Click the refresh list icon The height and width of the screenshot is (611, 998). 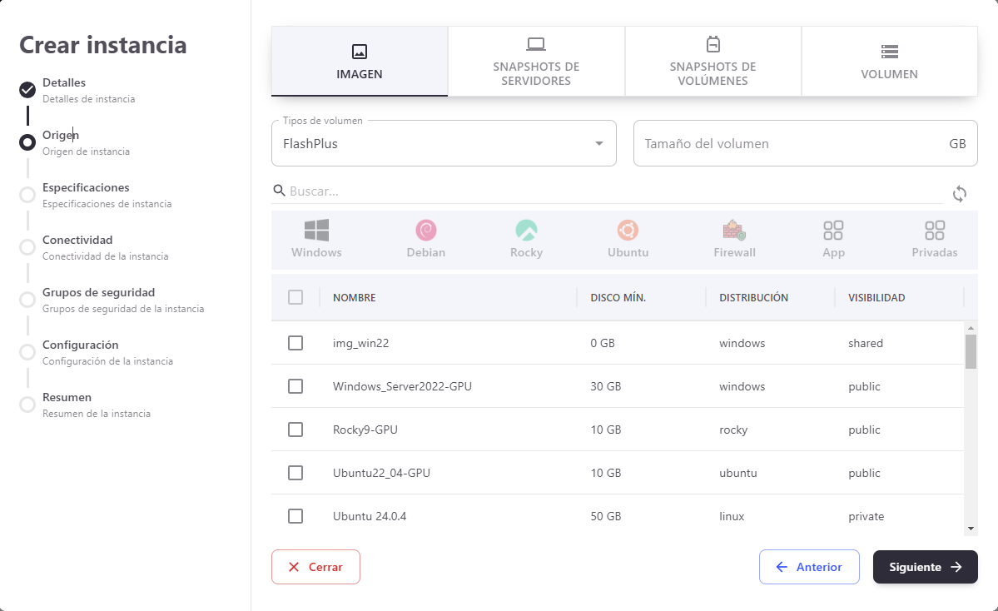960,194
